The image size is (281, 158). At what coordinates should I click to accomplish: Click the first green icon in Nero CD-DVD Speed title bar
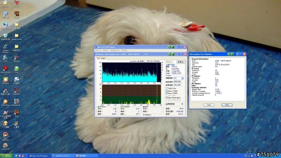(x=169, y=47)
